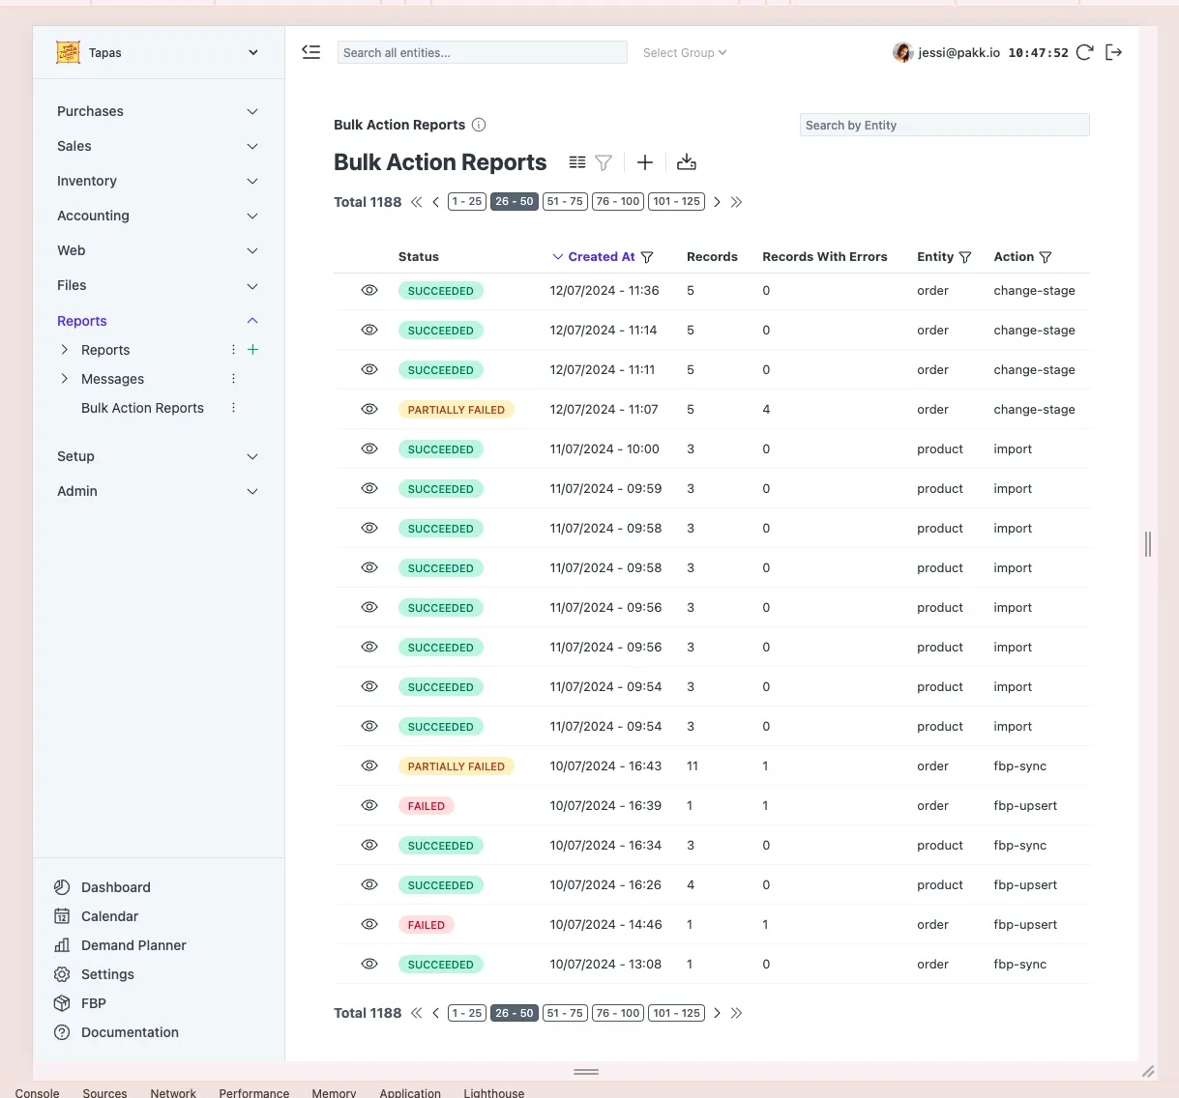This screenshot has height=1098, width=1179.
Task: View the PARTIALLY FAILED change-stage report via eye icon
Action: [x=369, y=409]
